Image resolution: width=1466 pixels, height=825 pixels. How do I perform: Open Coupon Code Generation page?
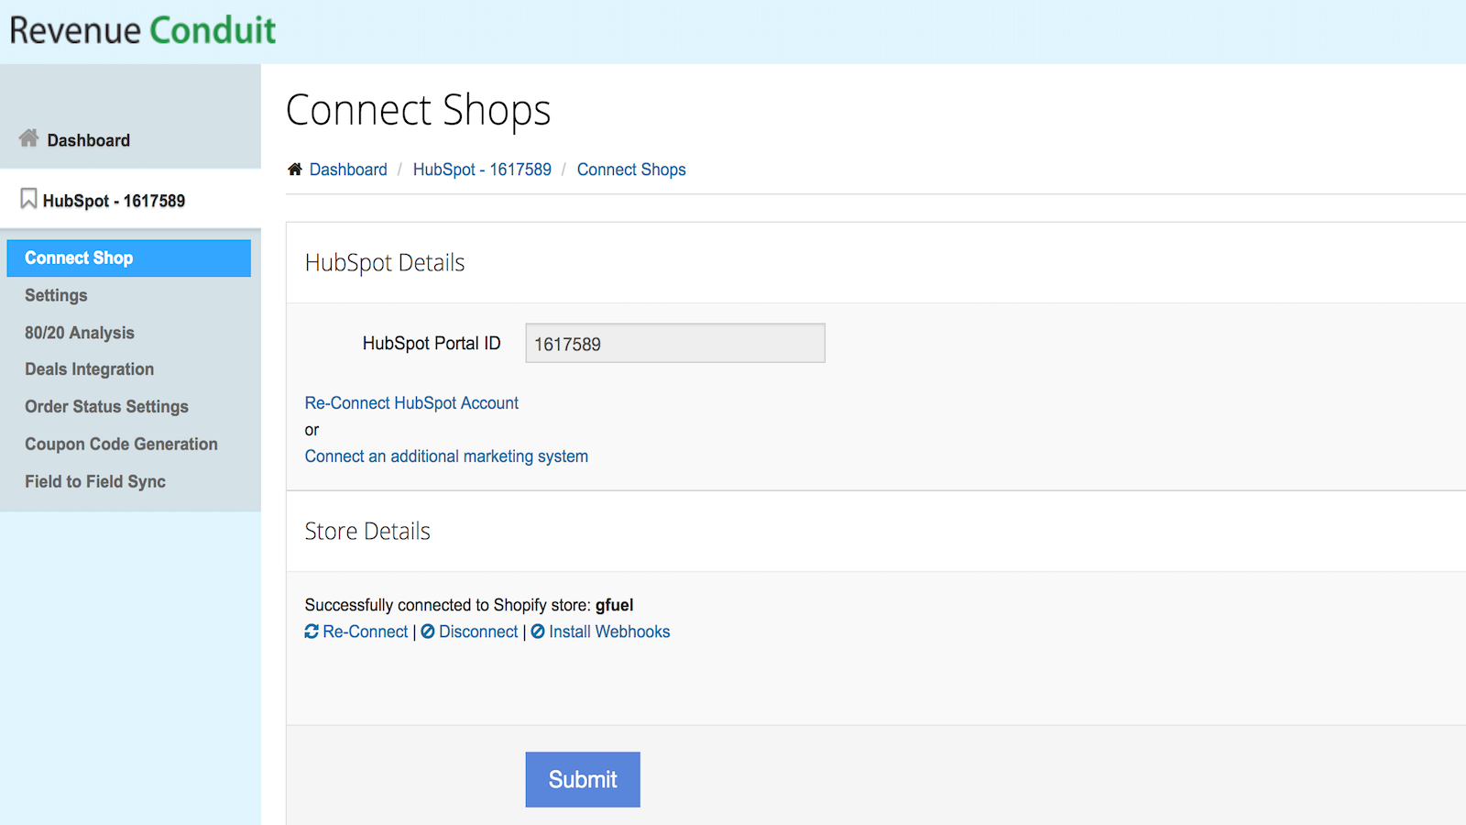pyautogui.click(x=121, y=444)
